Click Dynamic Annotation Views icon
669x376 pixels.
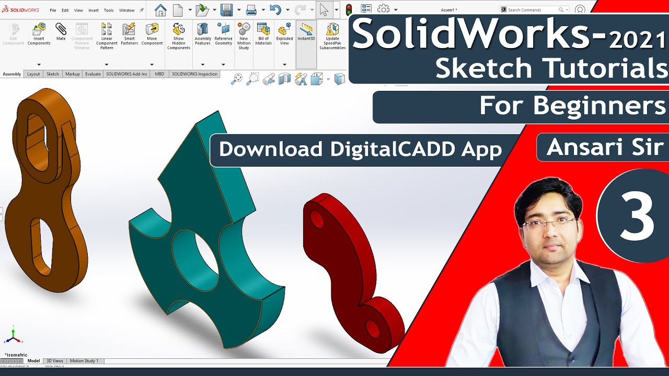coord(301,79)
